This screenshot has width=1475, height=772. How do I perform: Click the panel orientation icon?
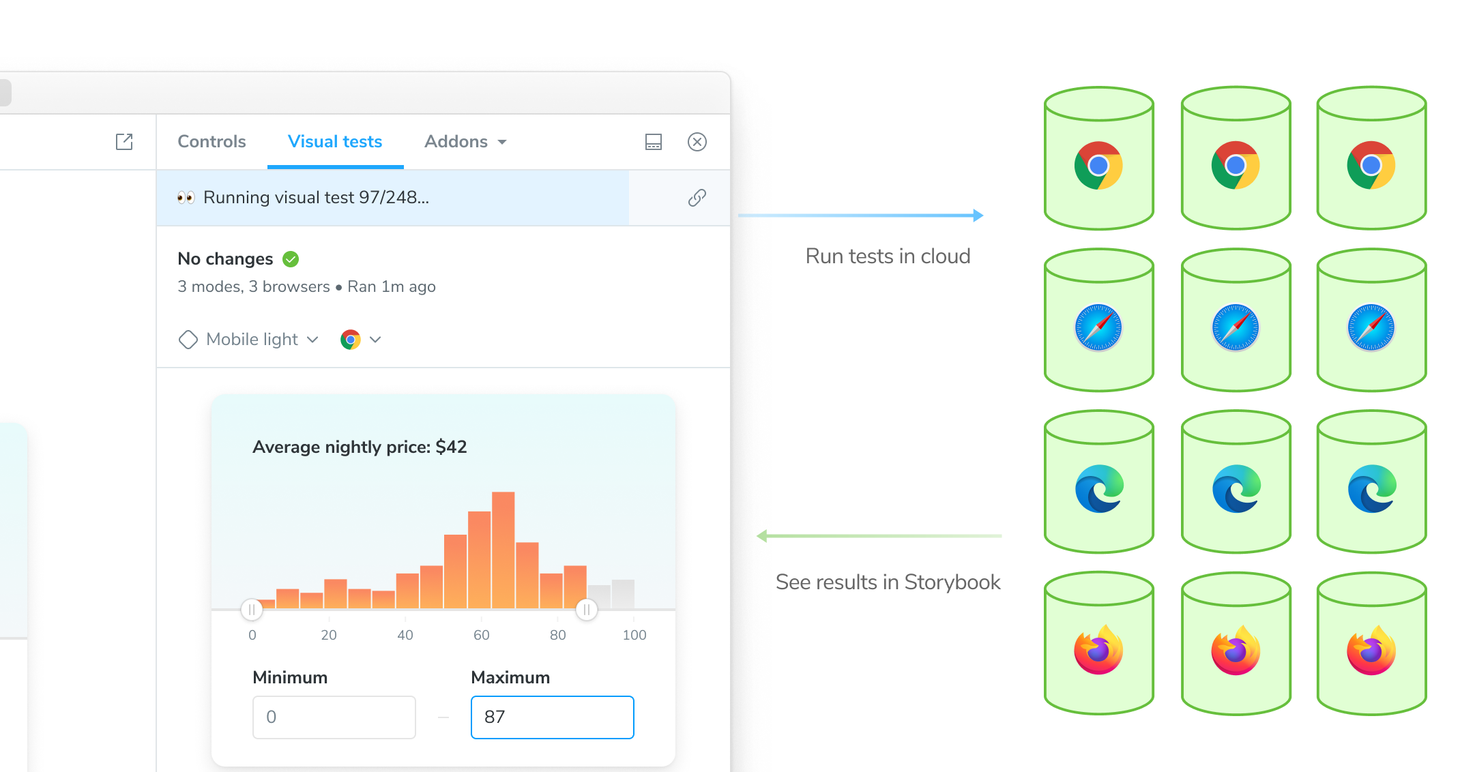(653, 142)
